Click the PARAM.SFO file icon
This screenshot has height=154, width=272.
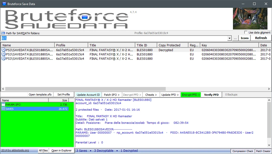click(3, 104)
